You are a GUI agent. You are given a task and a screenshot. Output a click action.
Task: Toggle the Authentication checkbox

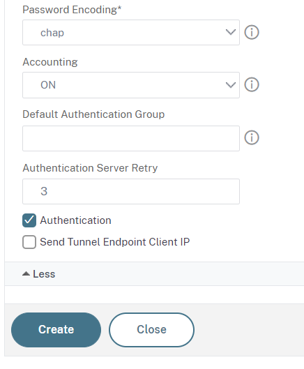(x=29, y=220)
